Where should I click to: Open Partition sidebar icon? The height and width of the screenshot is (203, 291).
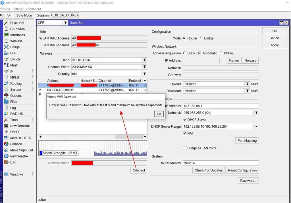point(6,144)
